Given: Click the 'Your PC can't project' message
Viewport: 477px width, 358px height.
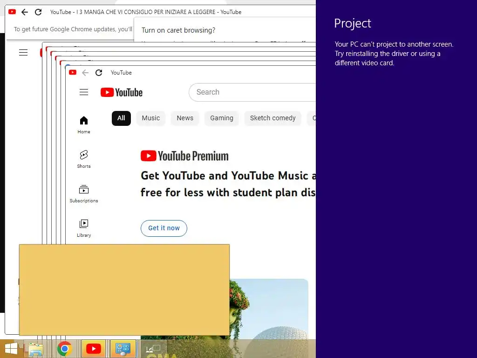Looking at the screenshot, I should pos(394,54).
